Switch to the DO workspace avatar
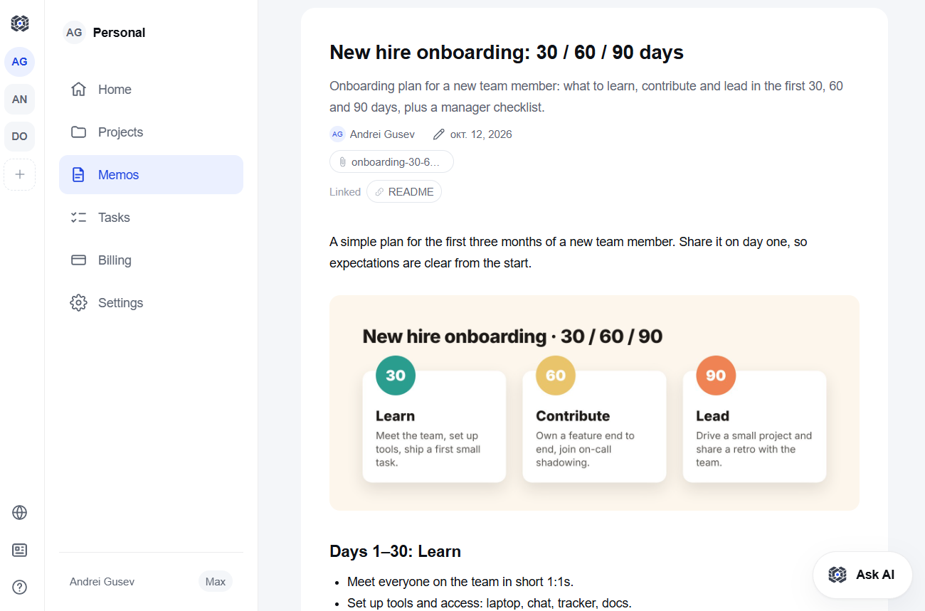Screen dimensions: 925x611 (20, 136)
